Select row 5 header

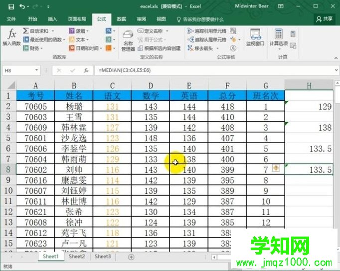point(8,138)
